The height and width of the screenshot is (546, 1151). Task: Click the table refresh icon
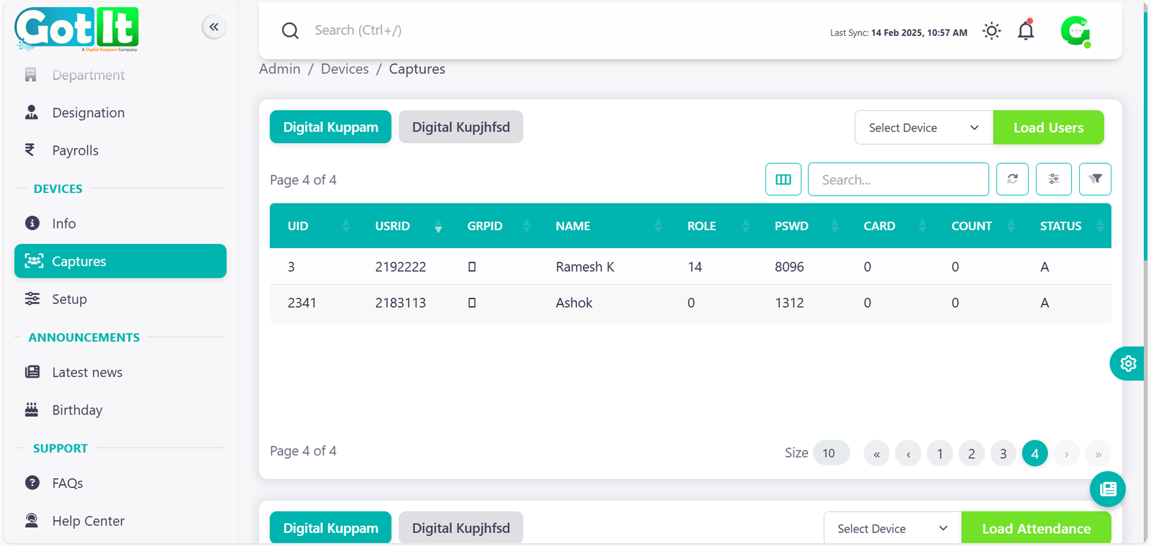point(1012,179)
